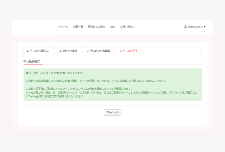
Task: Go to 試験一覧 navigation item
Action: [78, 27]
